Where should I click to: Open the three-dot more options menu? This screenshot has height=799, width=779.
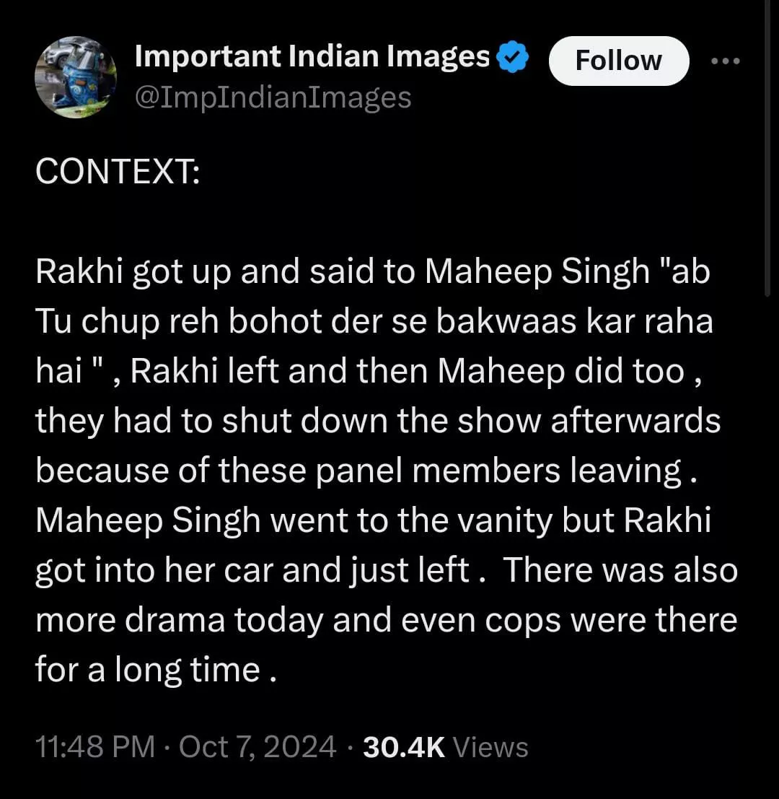click(725, 61)
